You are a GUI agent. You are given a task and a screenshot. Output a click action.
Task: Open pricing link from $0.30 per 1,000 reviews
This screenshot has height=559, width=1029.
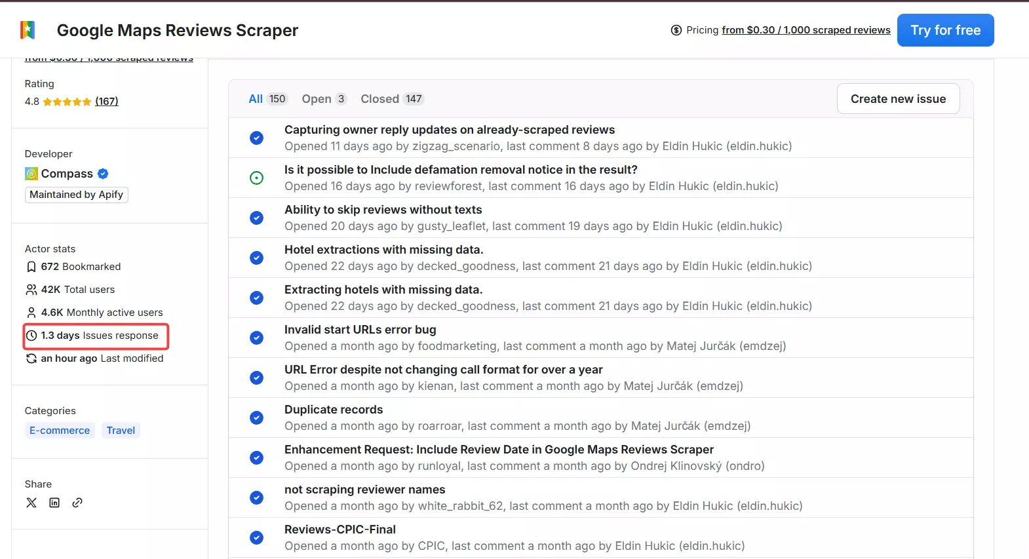806,30
